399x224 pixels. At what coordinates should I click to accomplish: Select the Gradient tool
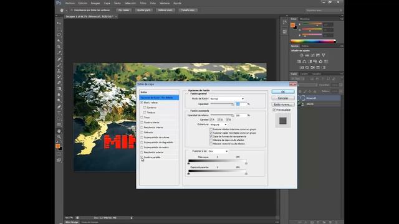(x=59, y=88)
